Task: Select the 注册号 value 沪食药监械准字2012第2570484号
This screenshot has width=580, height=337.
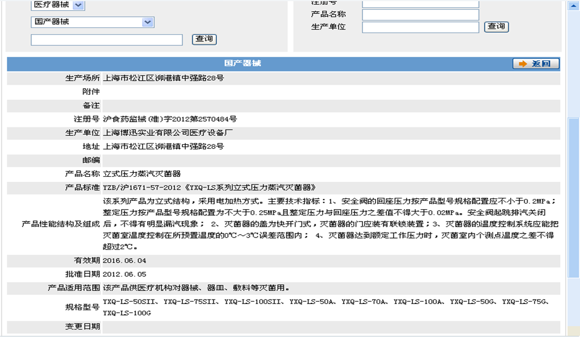Action: tap(170, 119)
